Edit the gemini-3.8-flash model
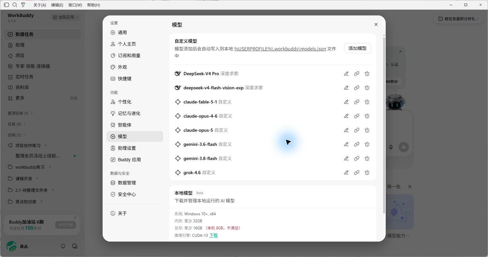 click(346, 158)
